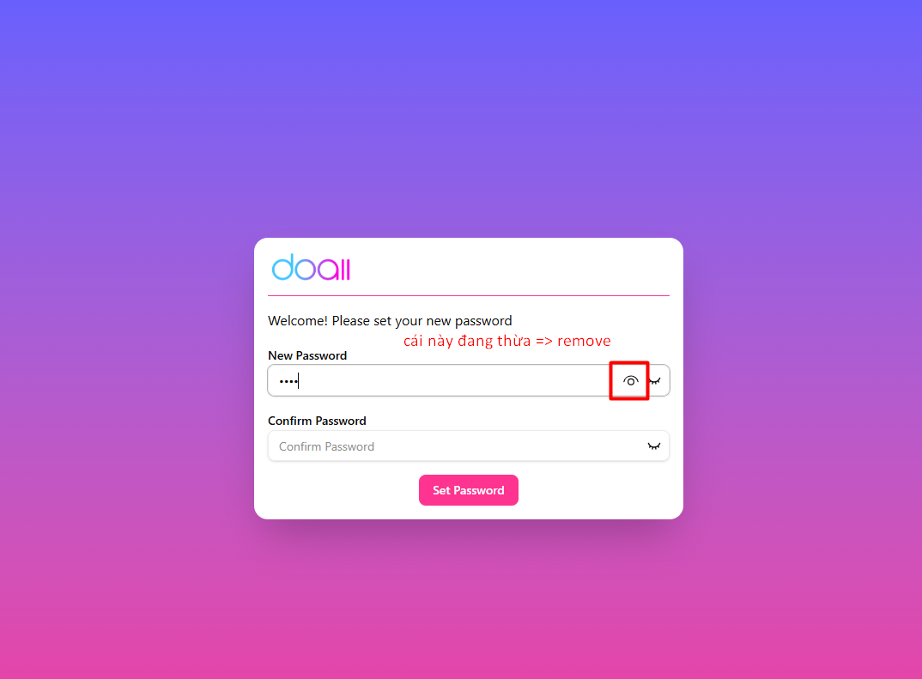The height and width of the screenshot is (679, 922).
Task: Click the red Vietnamese annotation text
Action: (x=506, y=341)
